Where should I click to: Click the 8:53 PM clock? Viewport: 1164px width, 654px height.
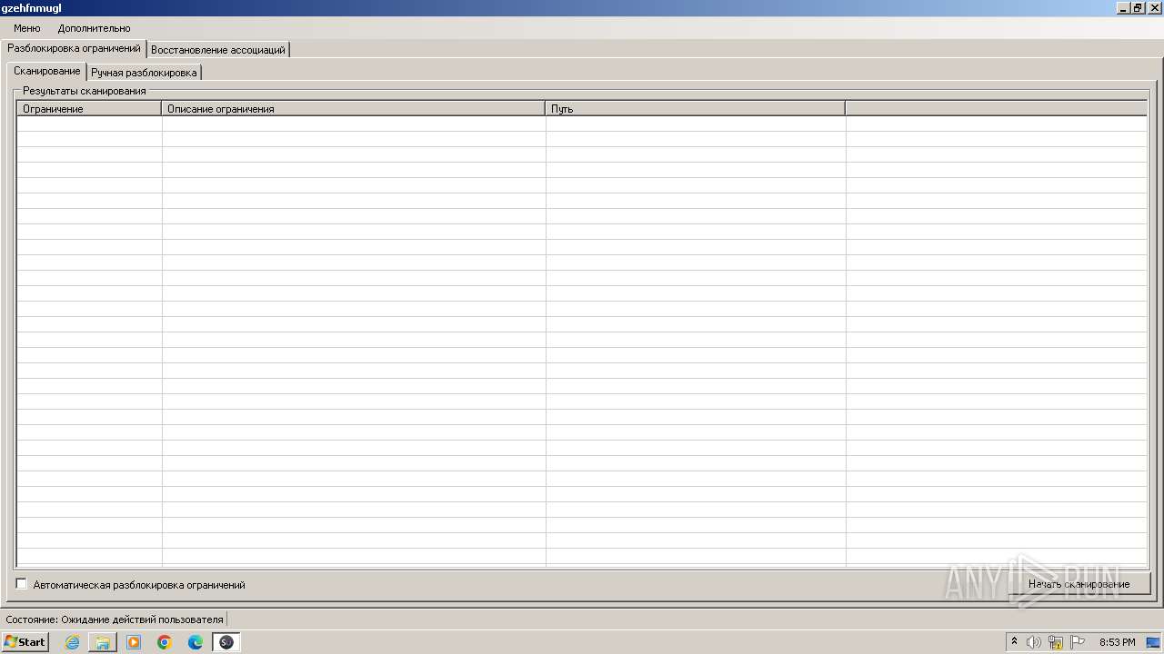pos(1117,642)
